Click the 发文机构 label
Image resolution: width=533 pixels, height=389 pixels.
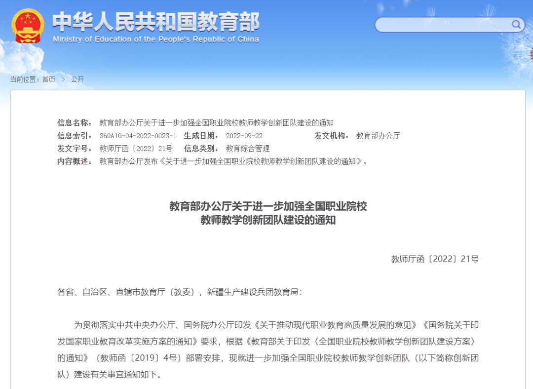332,136
